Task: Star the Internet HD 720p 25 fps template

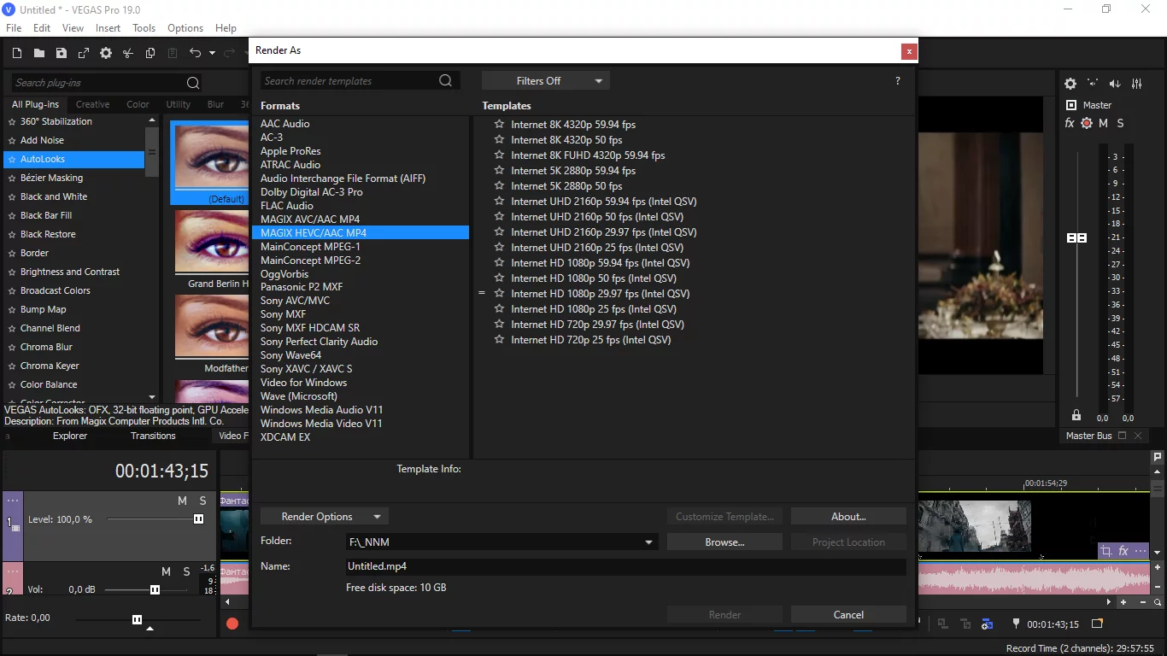Action: [x=499, y=339]
